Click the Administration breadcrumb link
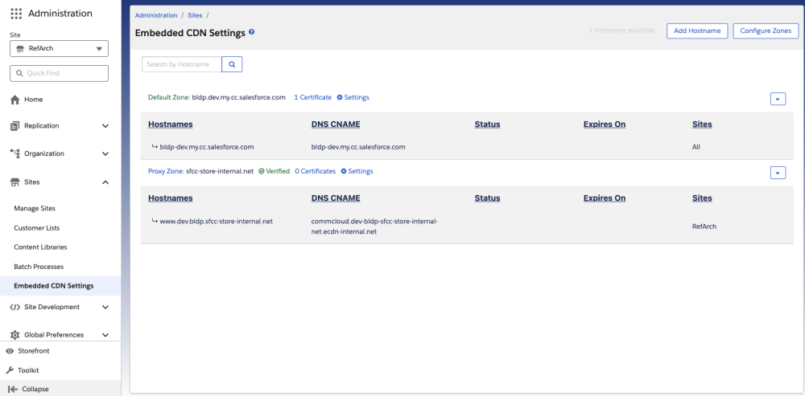This screenshot has height=396, width=805. (156, 16)
